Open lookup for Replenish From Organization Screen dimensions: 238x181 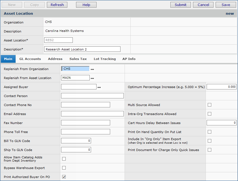pyautogui.click(x=92, y=69)
